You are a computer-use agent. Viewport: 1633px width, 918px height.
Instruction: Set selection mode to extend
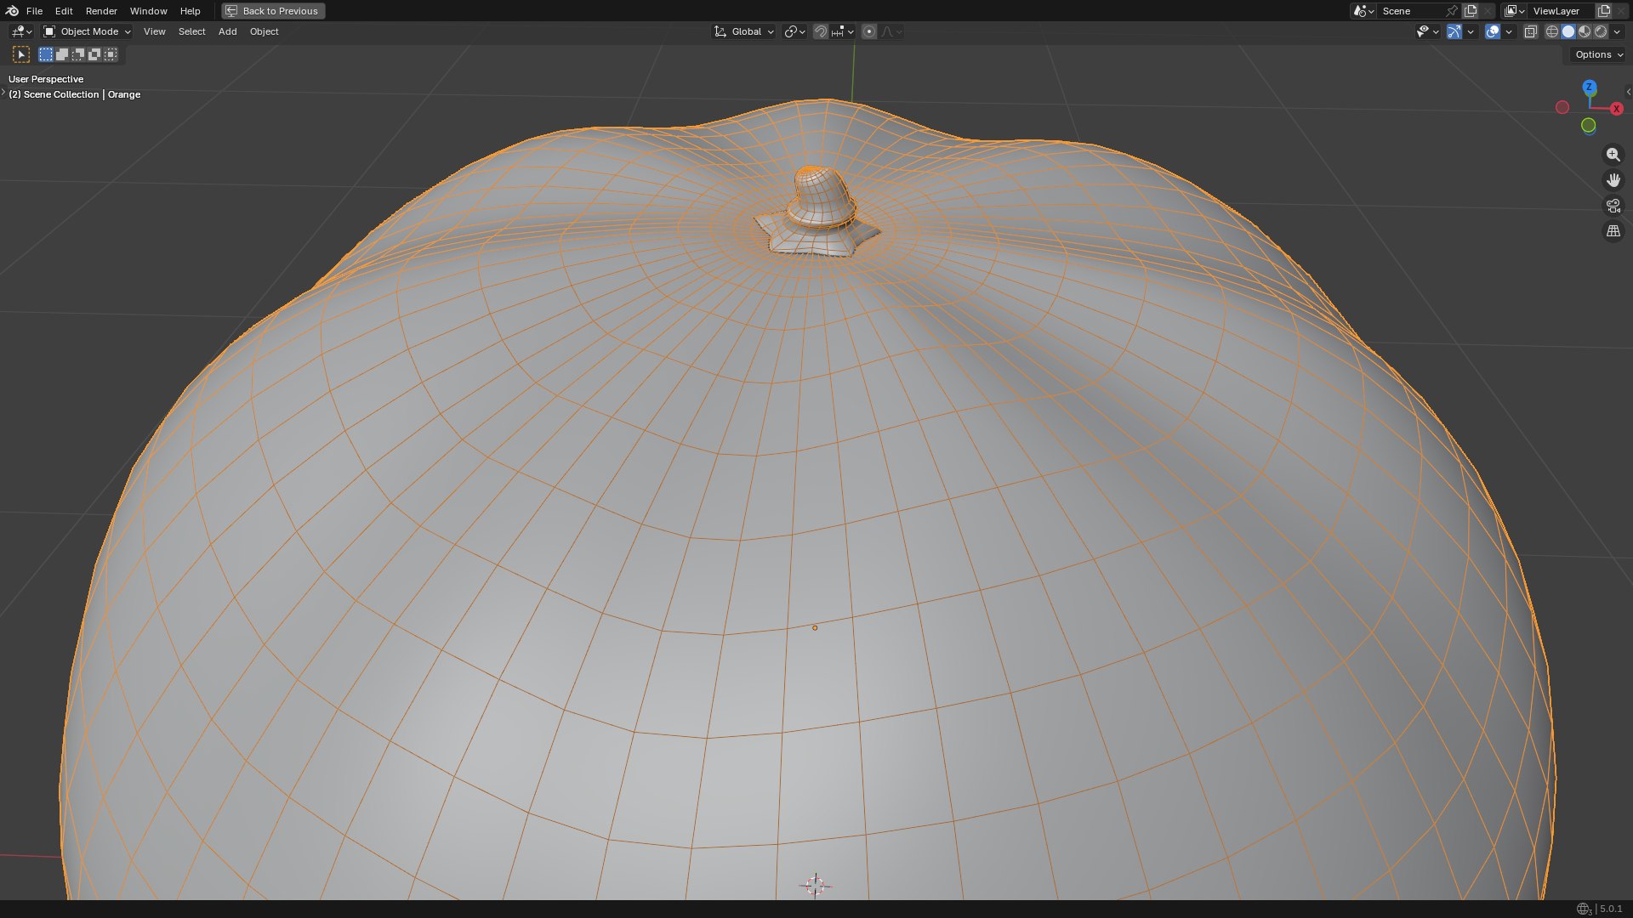[x=62, y=54]
